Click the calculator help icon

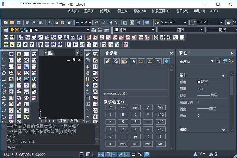click(166, 61)
